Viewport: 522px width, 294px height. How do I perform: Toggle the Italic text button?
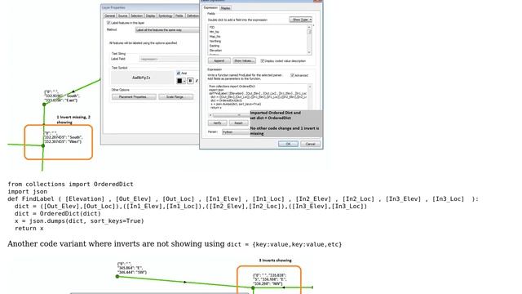coord(197,81)
